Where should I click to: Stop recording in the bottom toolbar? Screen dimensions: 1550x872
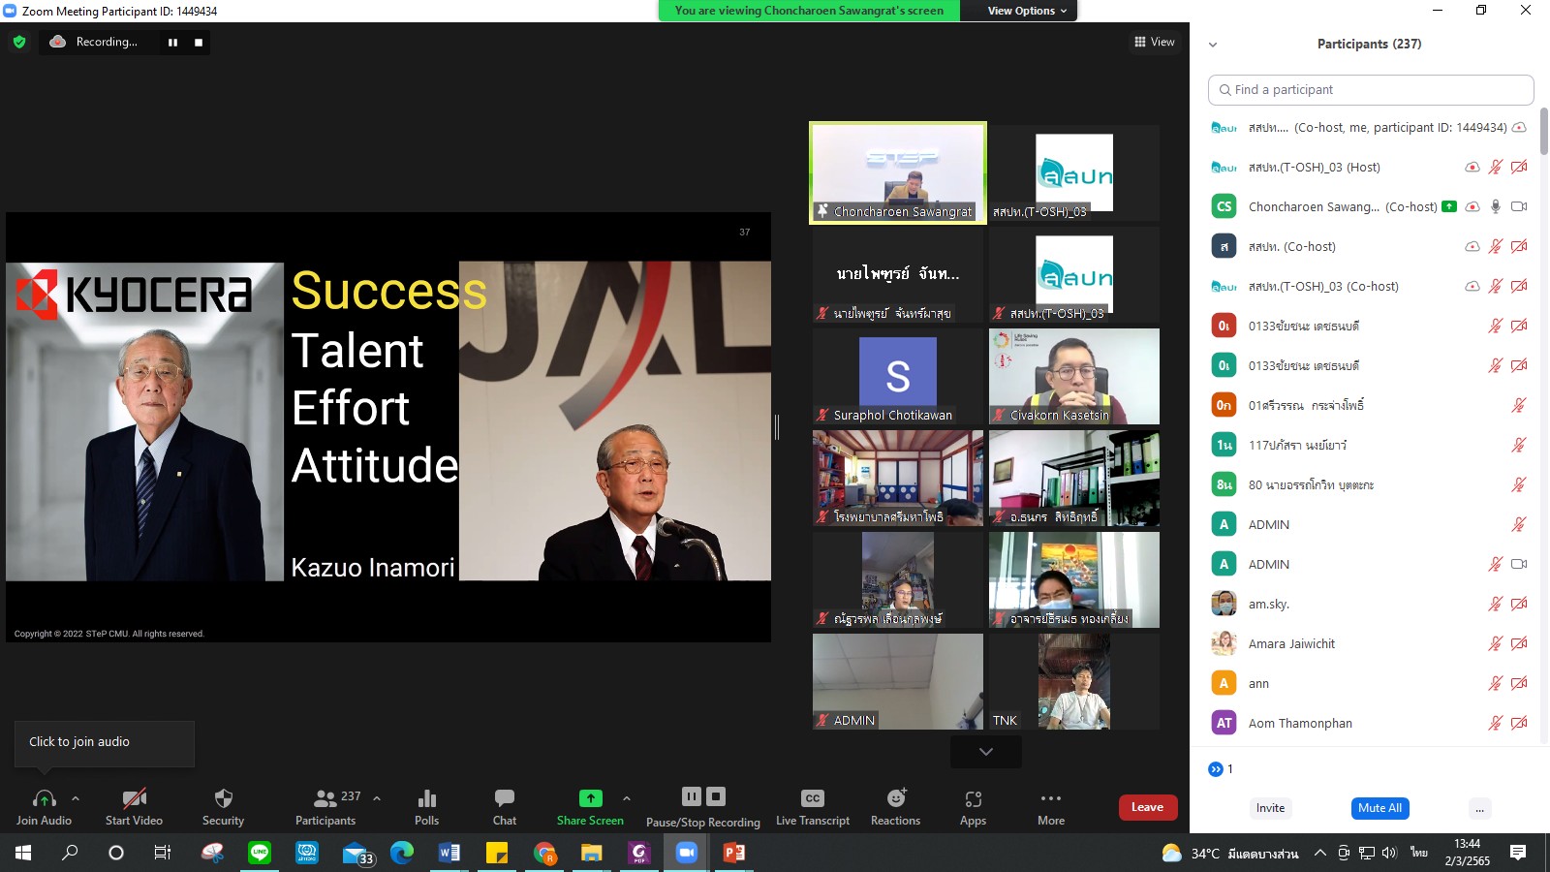pyautogui.click(x=716, y=796)
